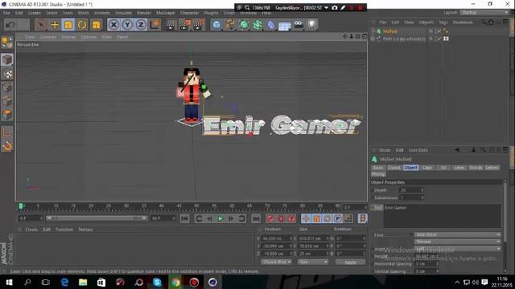Open the File menu
The image size is (515, 289).
coord(6,13)
